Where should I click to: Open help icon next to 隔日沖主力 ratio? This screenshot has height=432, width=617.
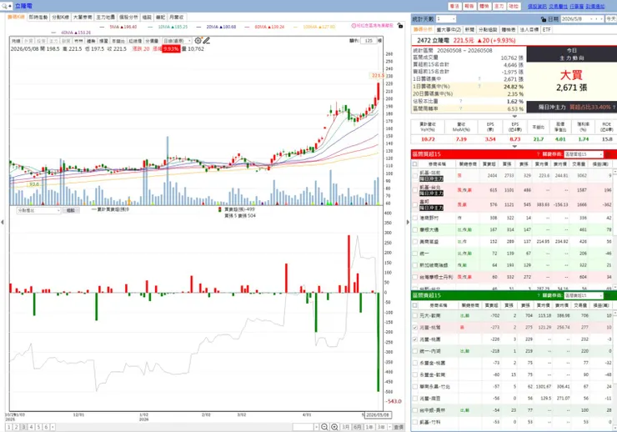[614, 107]
